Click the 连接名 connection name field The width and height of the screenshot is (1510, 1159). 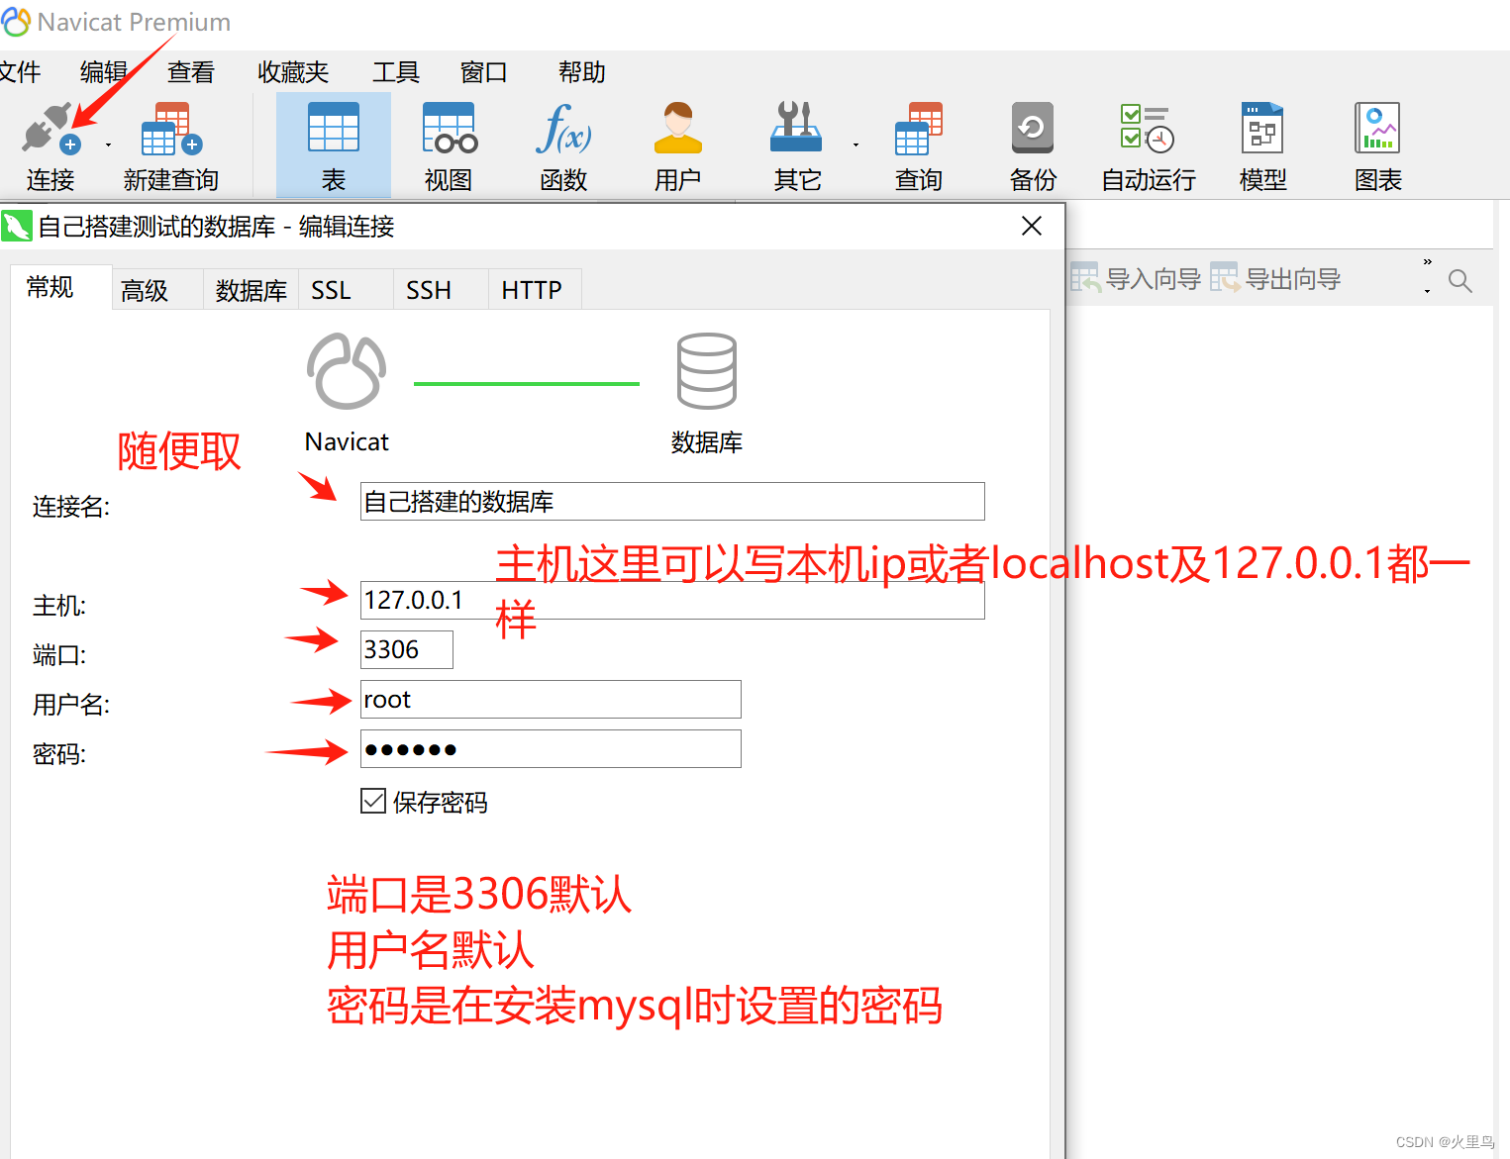[672, 501]
